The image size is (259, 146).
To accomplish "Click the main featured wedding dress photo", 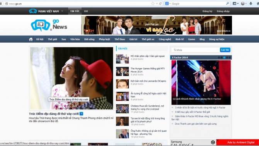I will (72, 78).
